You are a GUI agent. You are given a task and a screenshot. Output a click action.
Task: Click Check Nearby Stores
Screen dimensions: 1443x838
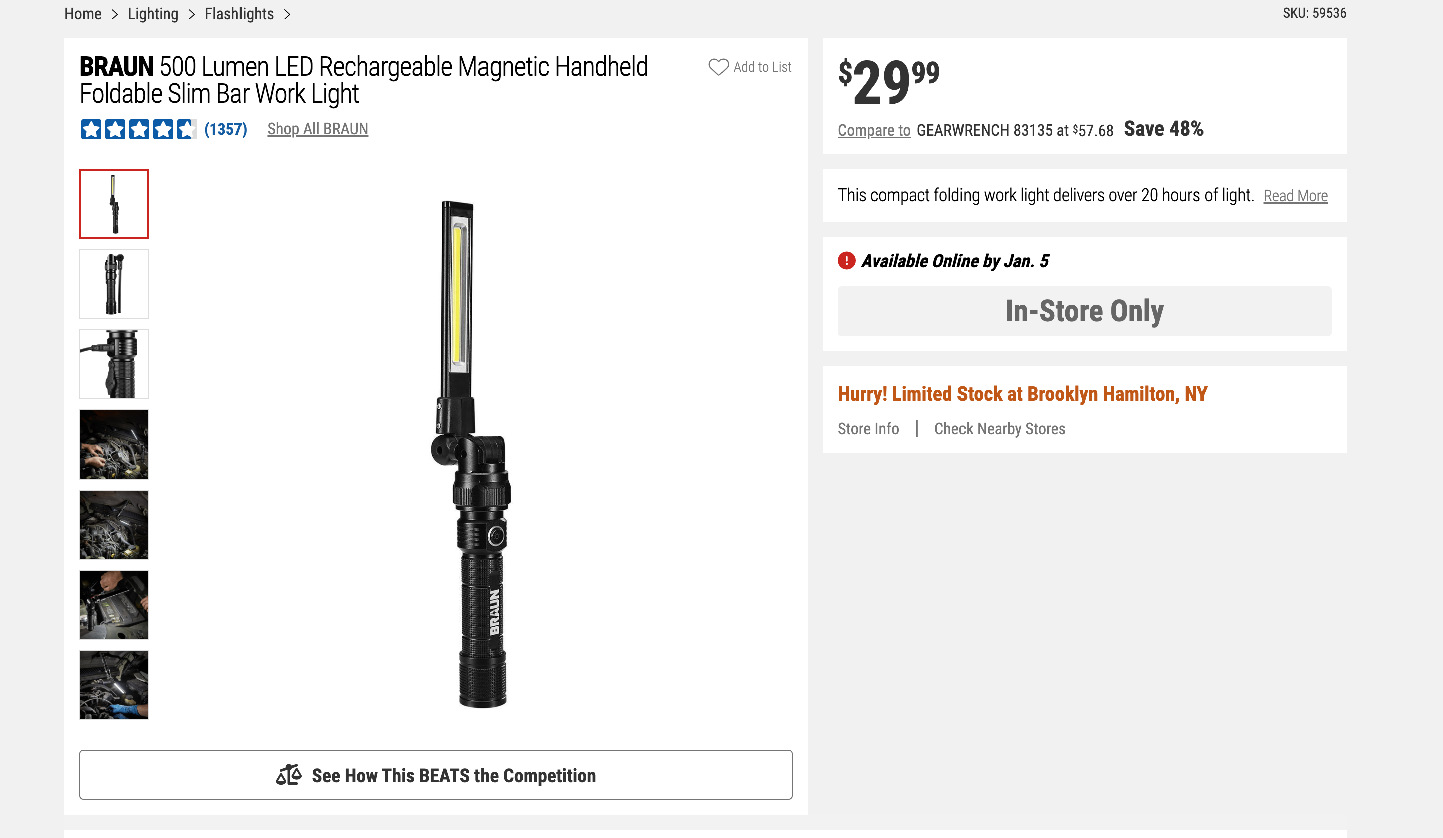tap(999, 429)
